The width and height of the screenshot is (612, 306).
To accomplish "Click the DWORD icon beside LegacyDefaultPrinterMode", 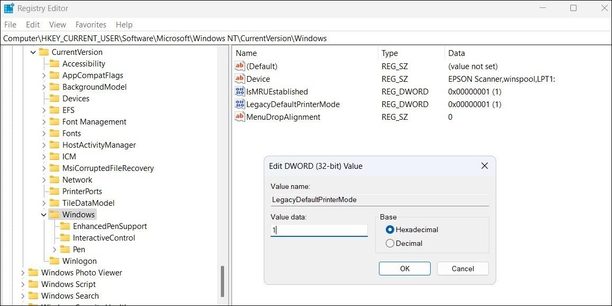I will point(239,104).
